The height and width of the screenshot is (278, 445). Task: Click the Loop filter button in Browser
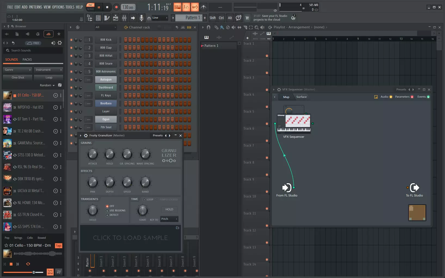coord(49,77)
